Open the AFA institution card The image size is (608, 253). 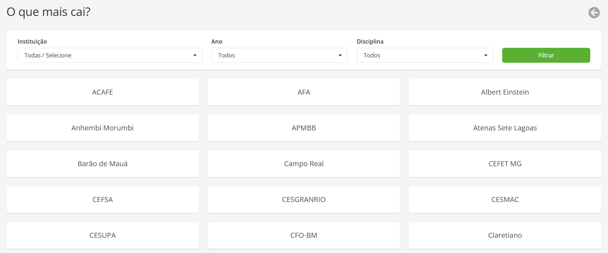304,92
